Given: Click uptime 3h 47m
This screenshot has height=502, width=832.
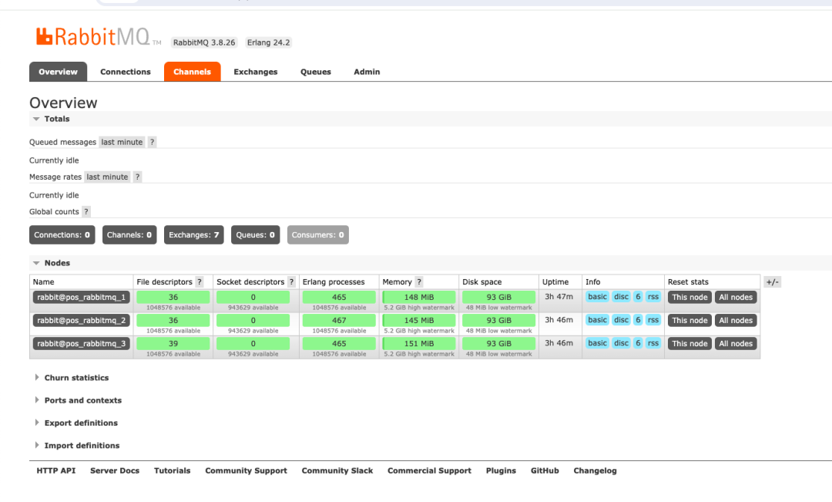Looking at the screenshot, I should 559,297.
